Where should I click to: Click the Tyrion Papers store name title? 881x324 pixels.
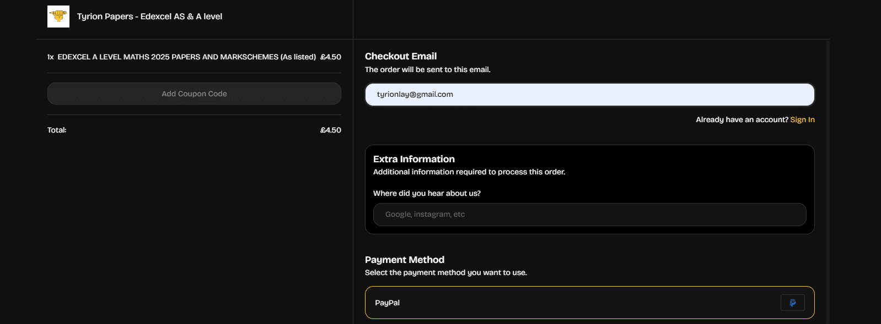(x=149, y=17)
